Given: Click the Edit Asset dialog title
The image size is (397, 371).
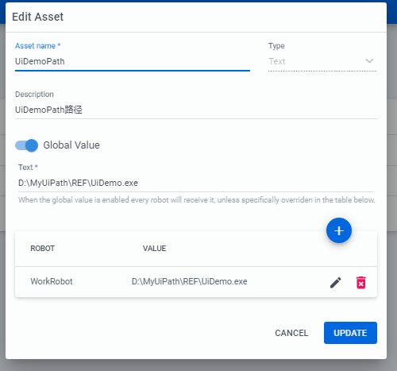Looking at the screenshot, I should [x=37, y=17].
